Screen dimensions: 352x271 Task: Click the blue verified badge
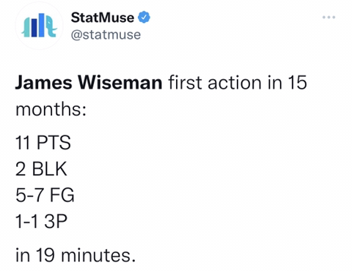[x=144, y=18]
